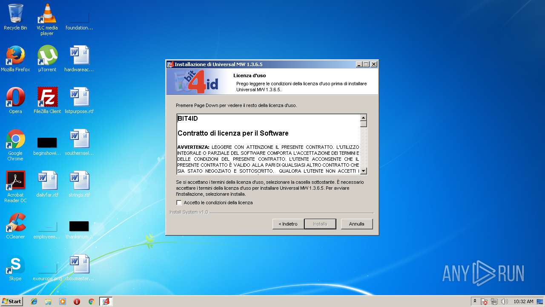
Task: Select hardwareac... Word document icon
Action: click(x=79, y=59)
